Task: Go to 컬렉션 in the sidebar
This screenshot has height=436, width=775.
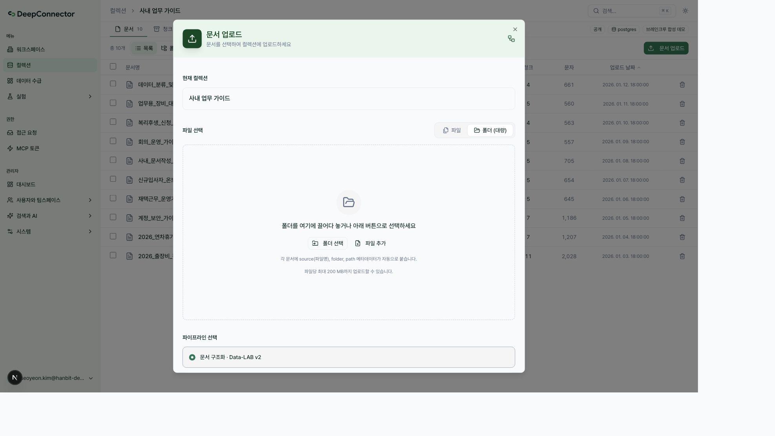Action: (x=50, y=65)
